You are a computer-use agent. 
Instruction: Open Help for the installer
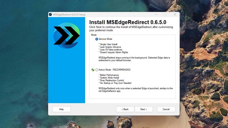(x=61, y=109)
